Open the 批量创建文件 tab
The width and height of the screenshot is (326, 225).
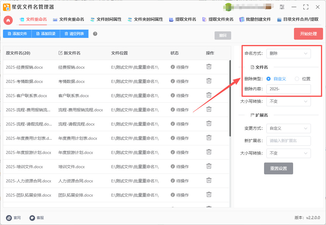tap(255, 20)
